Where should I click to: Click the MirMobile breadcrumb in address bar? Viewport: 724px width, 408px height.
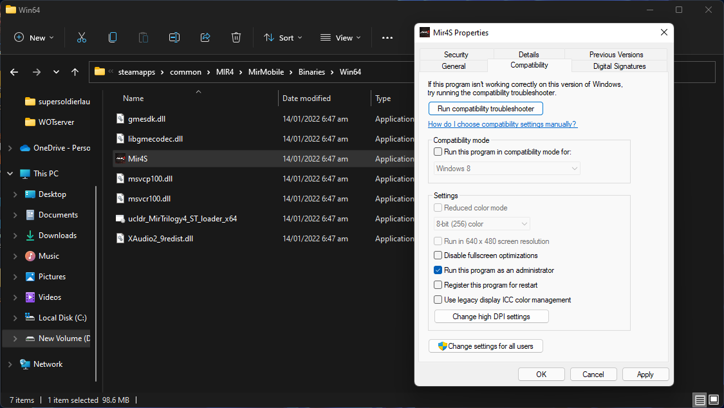(266, 72)
